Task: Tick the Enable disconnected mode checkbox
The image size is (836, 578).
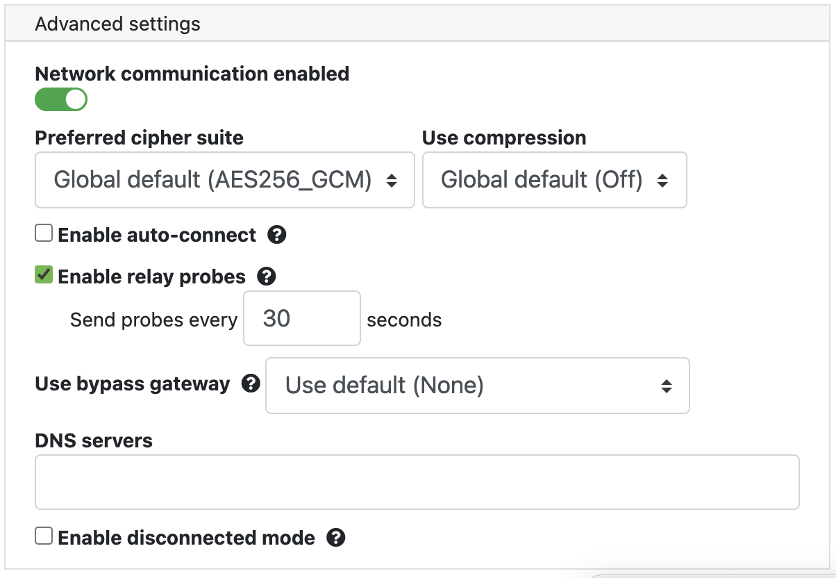Action: point(44,536)
